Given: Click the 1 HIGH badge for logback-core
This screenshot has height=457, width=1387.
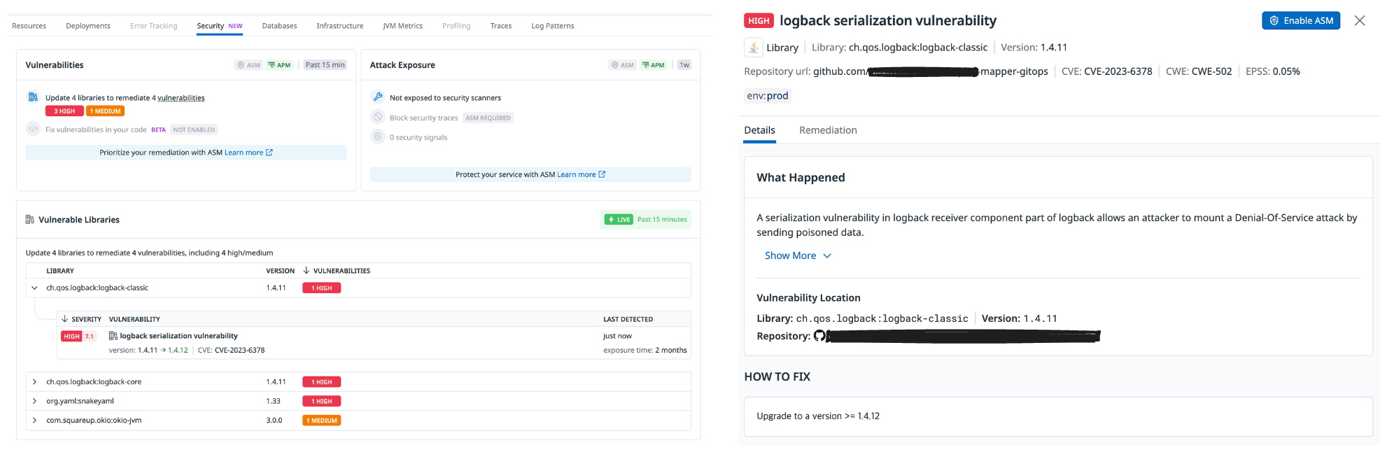Looking at the screenshot, I should click(x=321, y=381).
